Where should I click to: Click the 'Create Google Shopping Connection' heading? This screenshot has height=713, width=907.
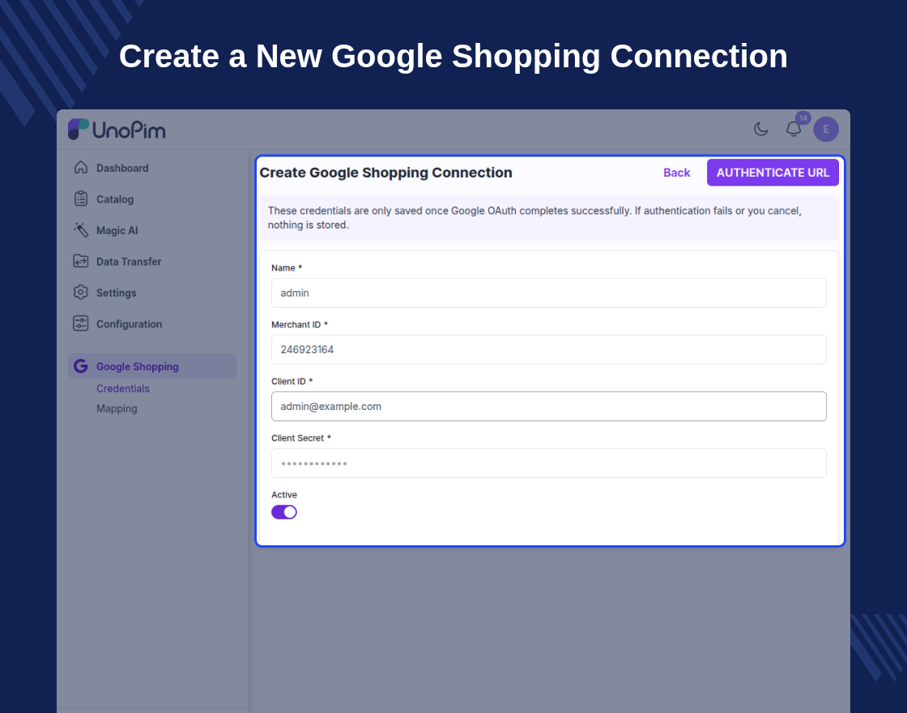pyautogui.click(x=385, y=173)
